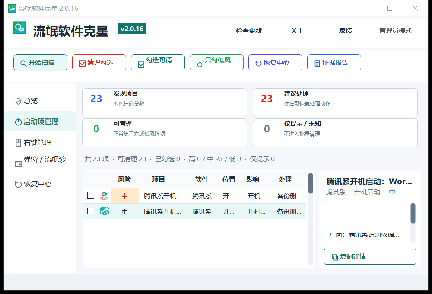Image resolution: width=432 pixels, height=294 pixels.
Task: Click the first row's Tencent Video app icon
Action: (104, 196)
